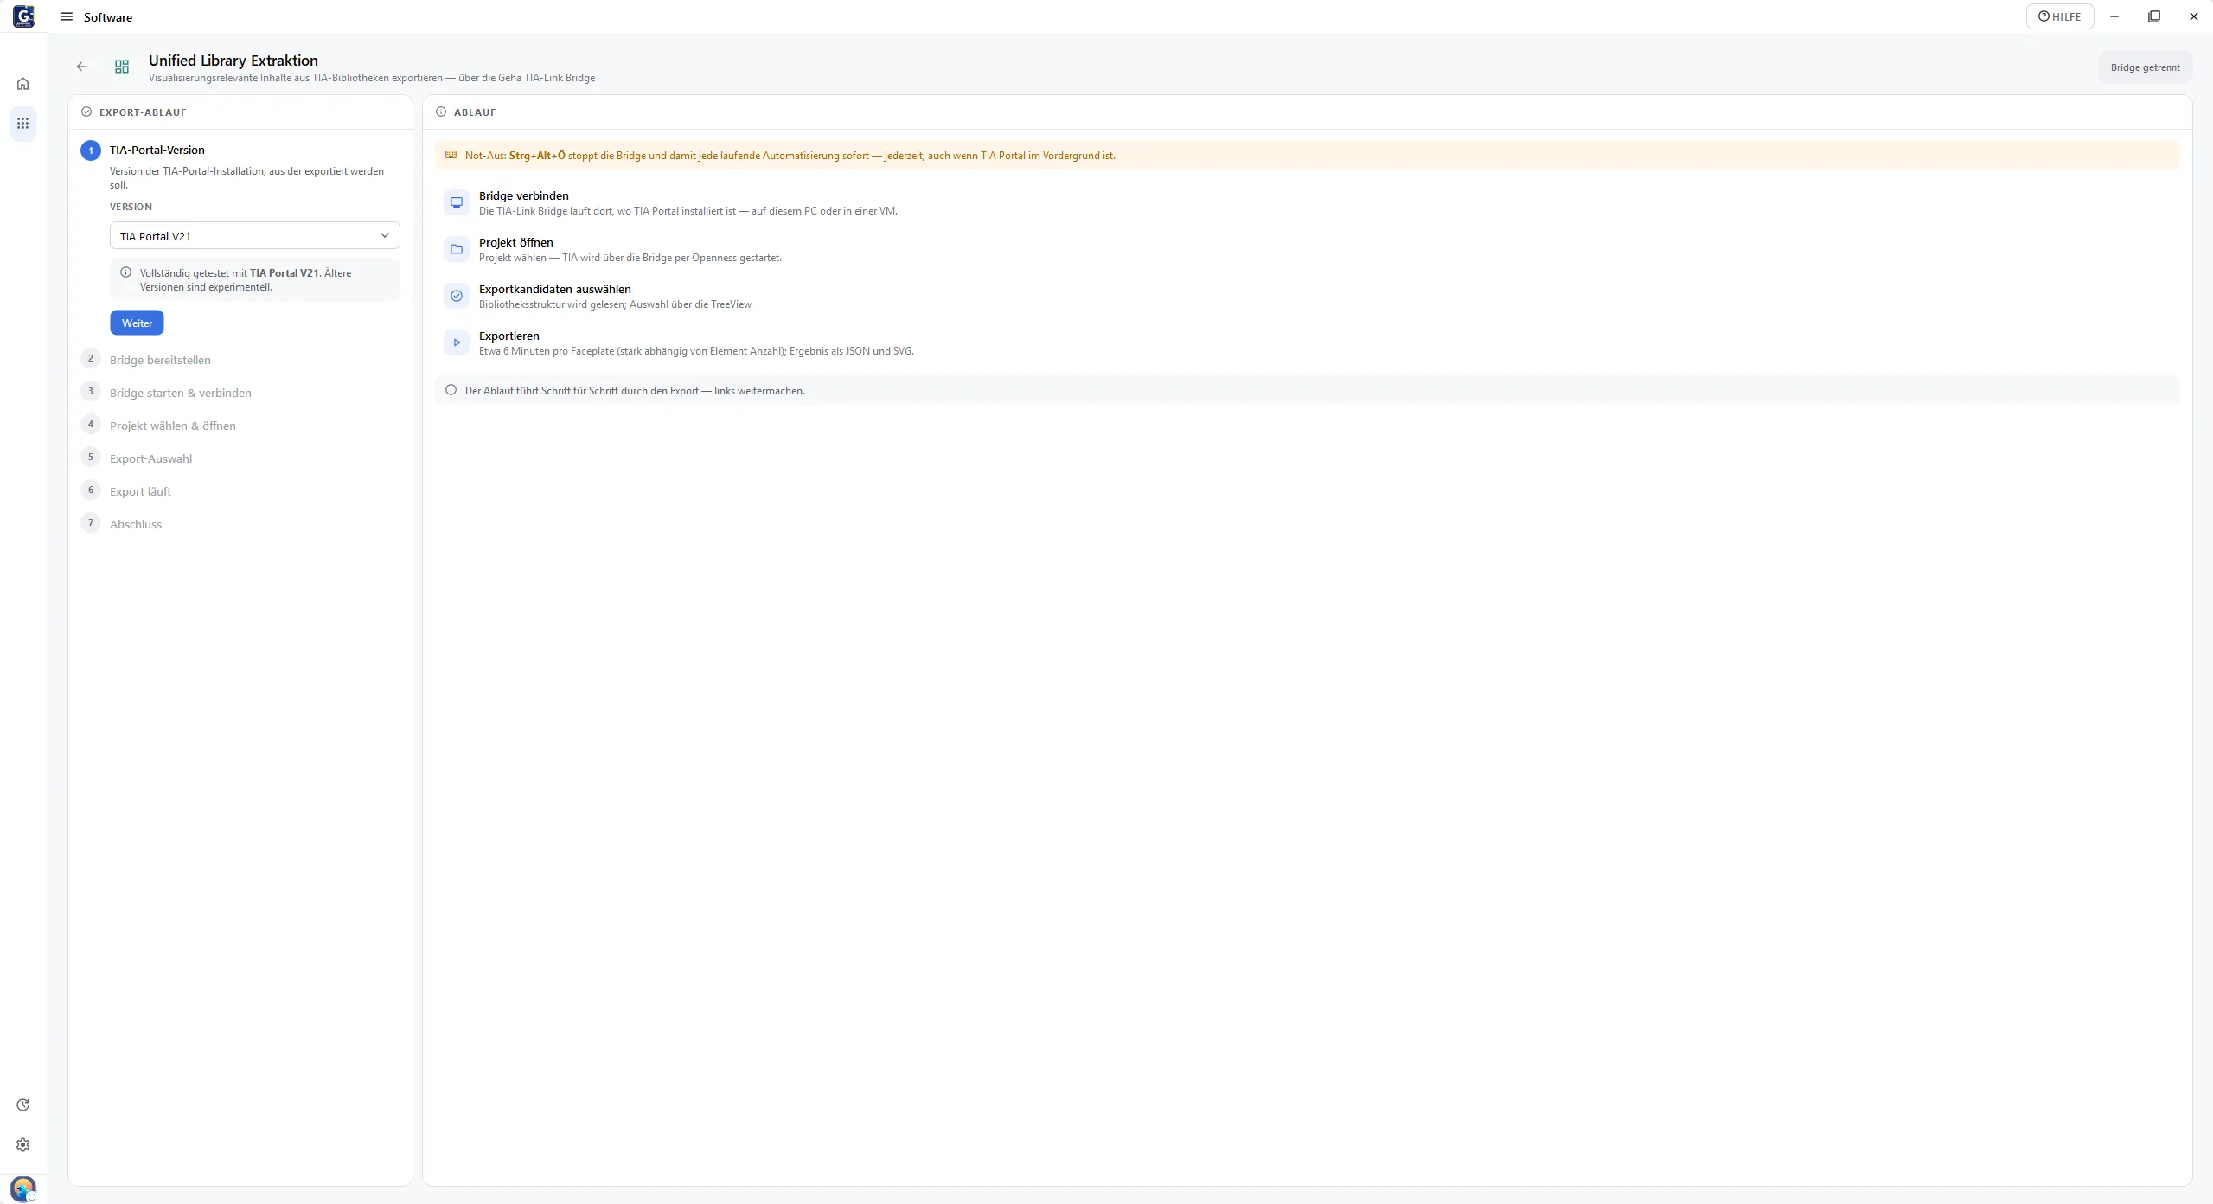
Task: Click the Projekt öffnen folder icon
Action: [x=457, y=249]
